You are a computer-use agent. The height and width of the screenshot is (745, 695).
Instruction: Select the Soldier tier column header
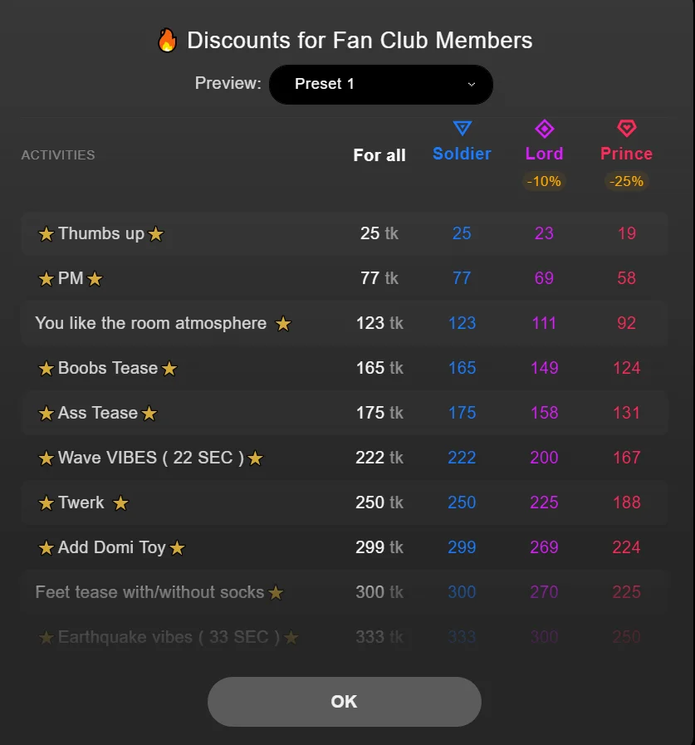point(462,154)
